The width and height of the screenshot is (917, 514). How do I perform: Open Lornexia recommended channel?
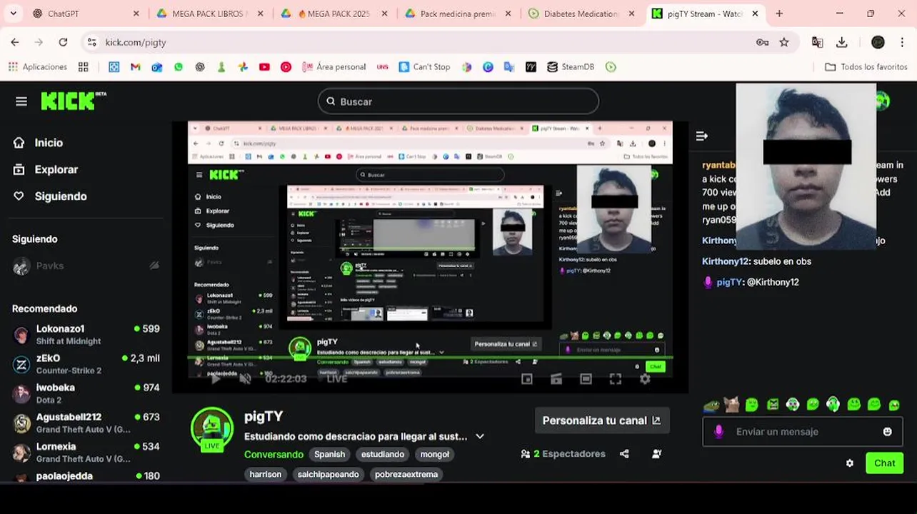click(86, 452)
